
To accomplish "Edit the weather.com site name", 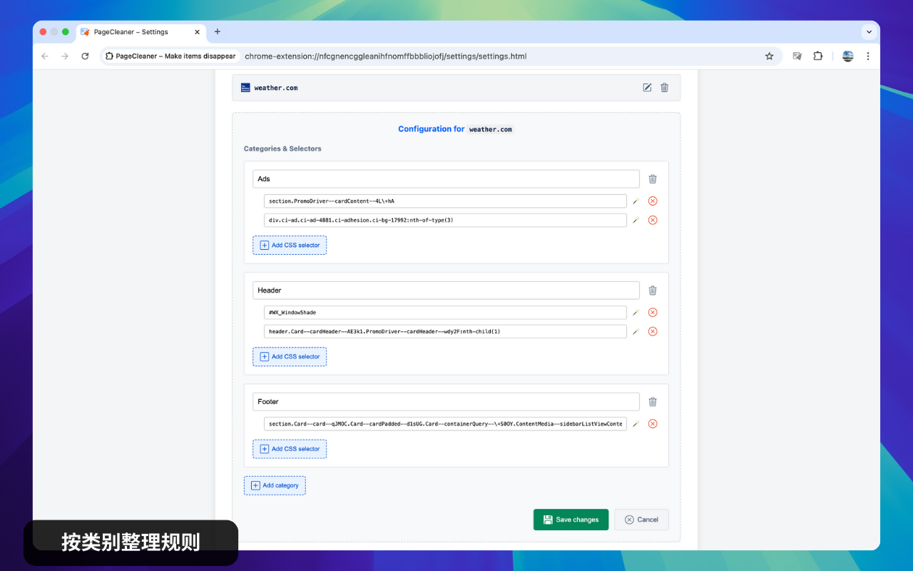I will pos(647,87).
